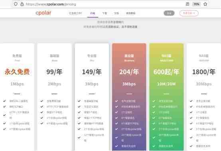Click the 10M/20M bandwidth label
The width and height of the screenshot is (221, 151).
(166, 84)
